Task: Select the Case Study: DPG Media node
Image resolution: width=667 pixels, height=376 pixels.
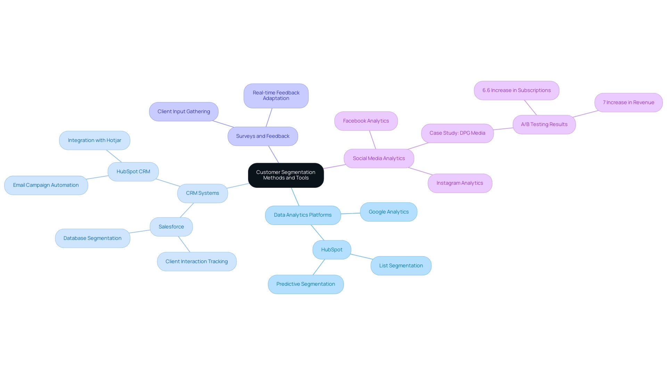Action: point(457,133)
